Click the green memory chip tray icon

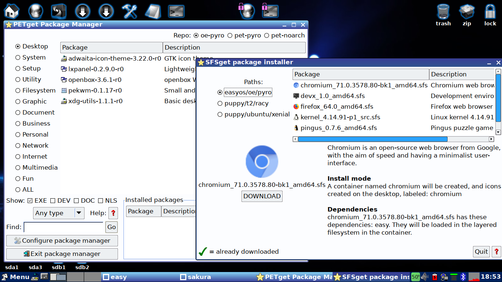(x=454, y=277)
